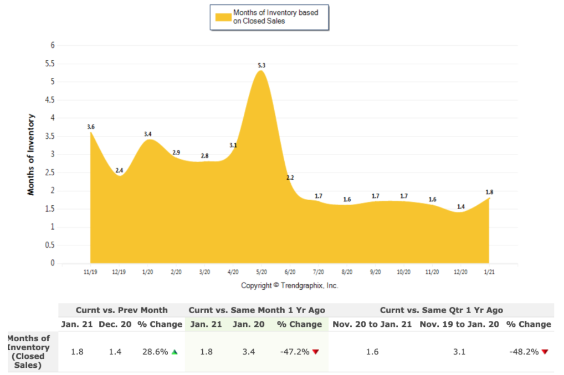Select the 5.3 peak data label
The width and height of the screenshot is (564, 375).
pos(262,66)
